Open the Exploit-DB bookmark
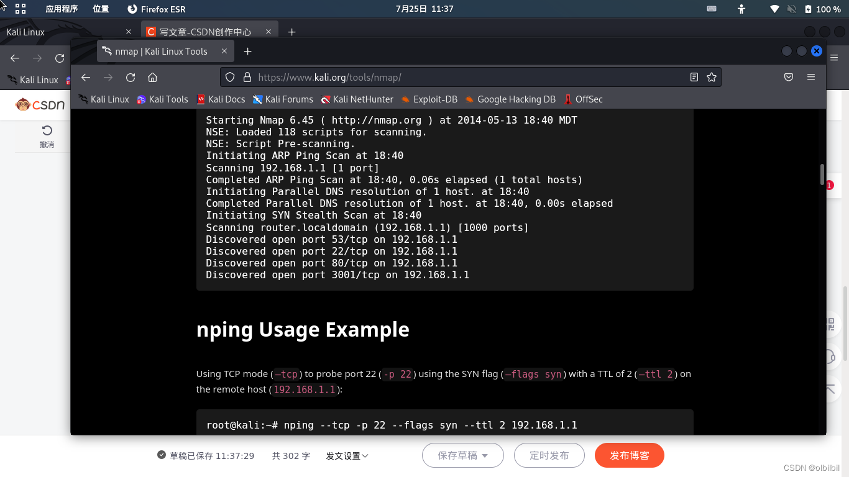Image resolution: width=849 pixels, height=477 pixels. tap(429, 99)
